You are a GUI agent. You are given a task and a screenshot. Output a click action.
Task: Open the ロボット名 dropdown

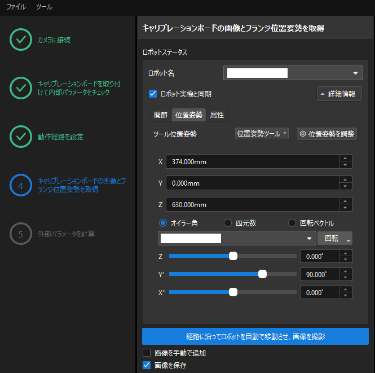[x=293, y=73]
